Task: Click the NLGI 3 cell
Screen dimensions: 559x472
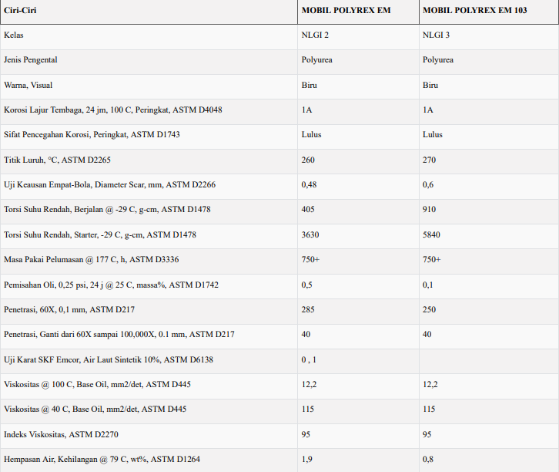Action: pyautogui.click(x=436, y=35)
